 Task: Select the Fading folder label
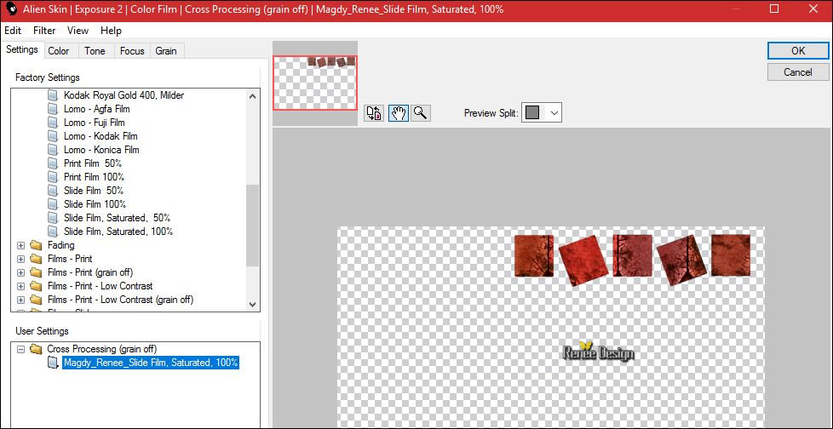click(60, 245)
